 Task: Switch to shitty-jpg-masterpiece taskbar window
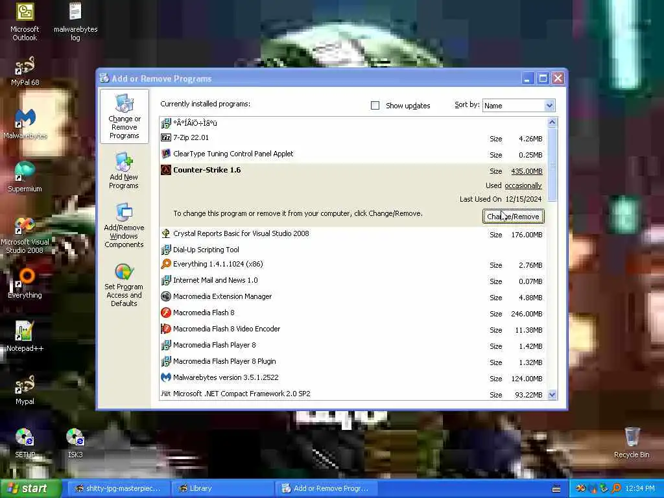pos(119,489)
